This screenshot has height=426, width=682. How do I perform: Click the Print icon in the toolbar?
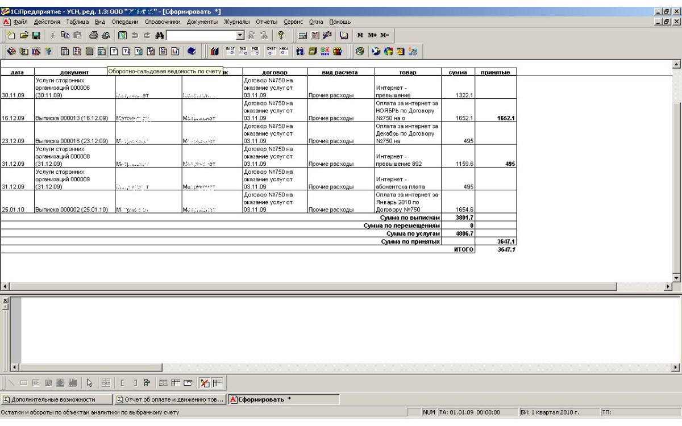[94, 36]
